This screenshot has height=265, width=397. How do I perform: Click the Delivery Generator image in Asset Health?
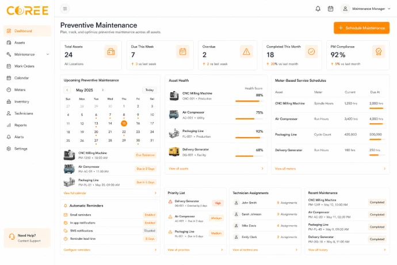[x=174, y=152]
